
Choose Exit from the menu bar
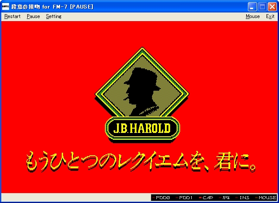270,16
